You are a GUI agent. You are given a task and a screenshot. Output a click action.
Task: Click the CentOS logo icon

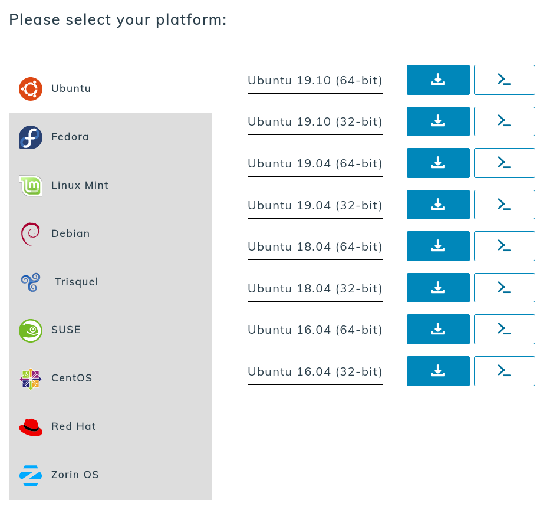[31, 379]
